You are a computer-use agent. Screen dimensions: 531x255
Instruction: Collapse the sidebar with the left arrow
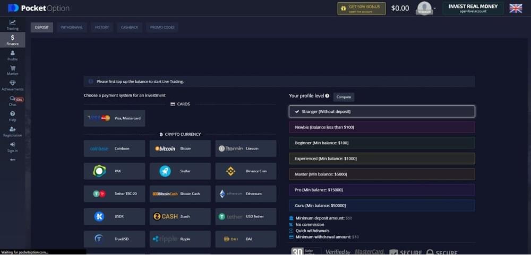pos(13,160)
